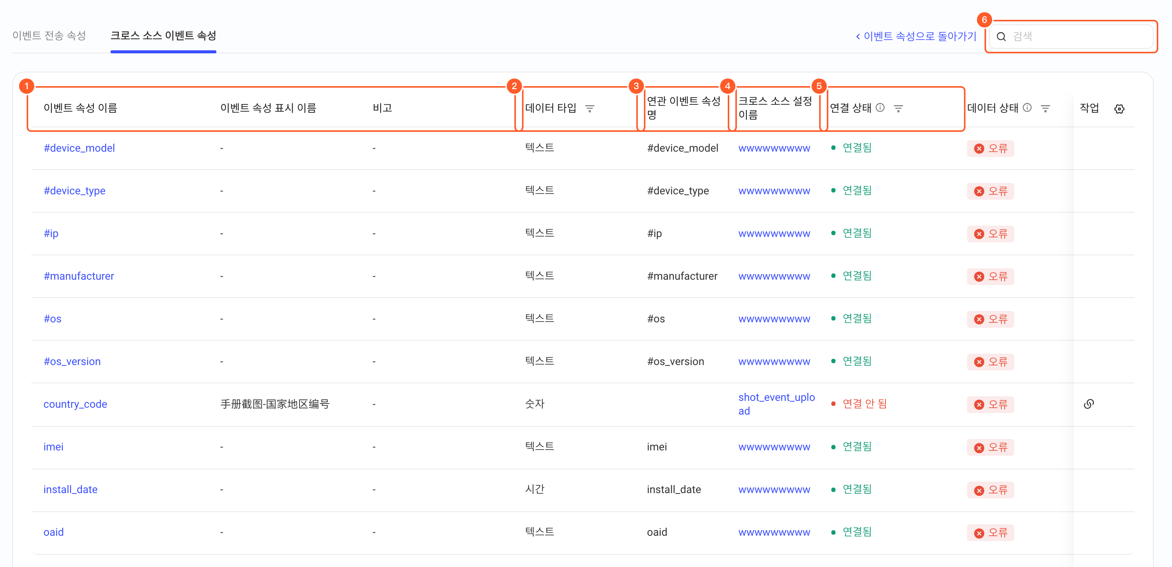Image resolution: width=1172 pixels, height=567 pixels.
Task: Open the connection status filter icon
Action: [898, 108]
